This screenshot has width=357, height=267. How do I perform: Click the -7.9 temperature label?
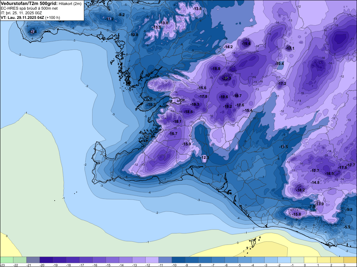(312, 207)
